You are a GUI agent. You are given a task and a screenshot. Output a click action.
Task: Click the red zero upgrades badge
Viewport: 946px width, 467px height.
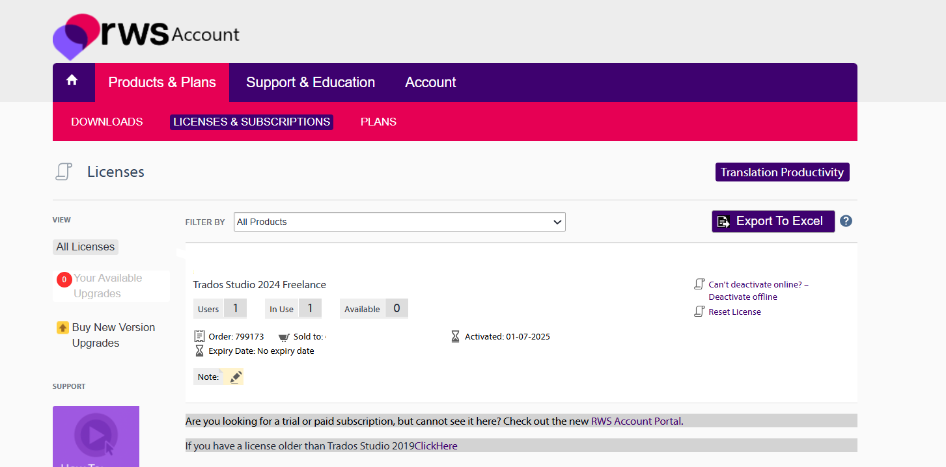[64, 280]
